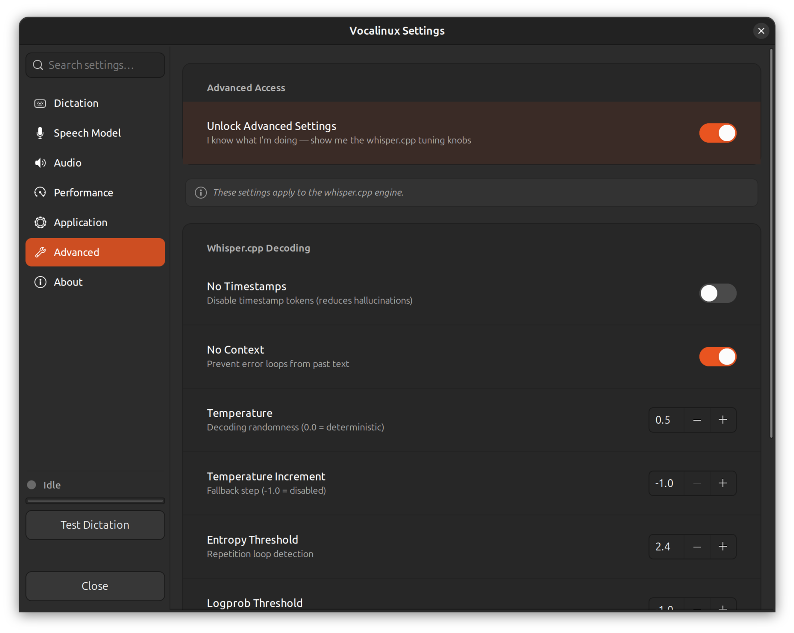The width and height of the screenshot is (794, 633).
Task: Click the Application gear icon
Action: [x=40, y=223]
